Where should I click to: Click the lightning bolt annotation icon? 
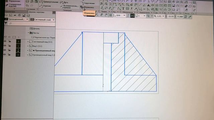132,9
